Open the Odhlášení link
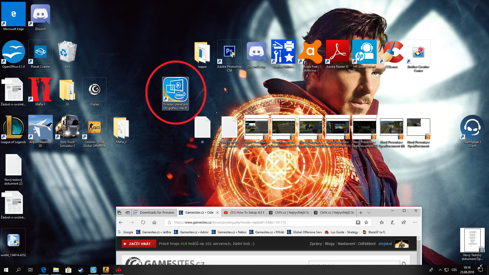Image resolution: width=489 pixels, height=275 pixels. coord(367,244)
